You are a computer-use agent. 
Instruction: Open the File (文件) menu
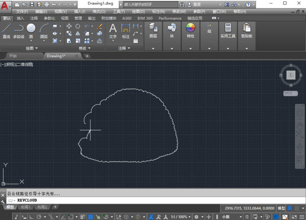[x=22, y=12]
